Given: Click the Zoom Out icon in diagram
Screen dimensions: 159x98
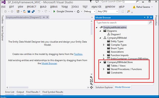Looking at the screenshot, I should click(x=91, y=84).
